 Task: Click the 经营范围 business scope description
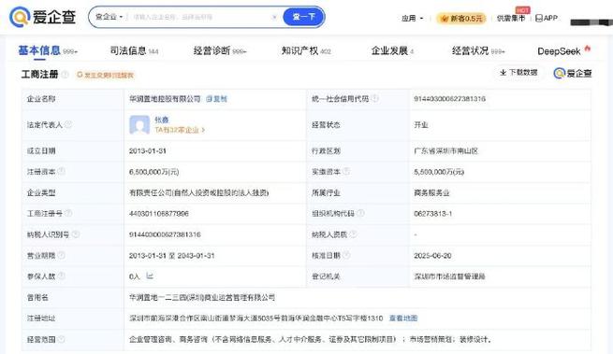[x=310, y=340]
